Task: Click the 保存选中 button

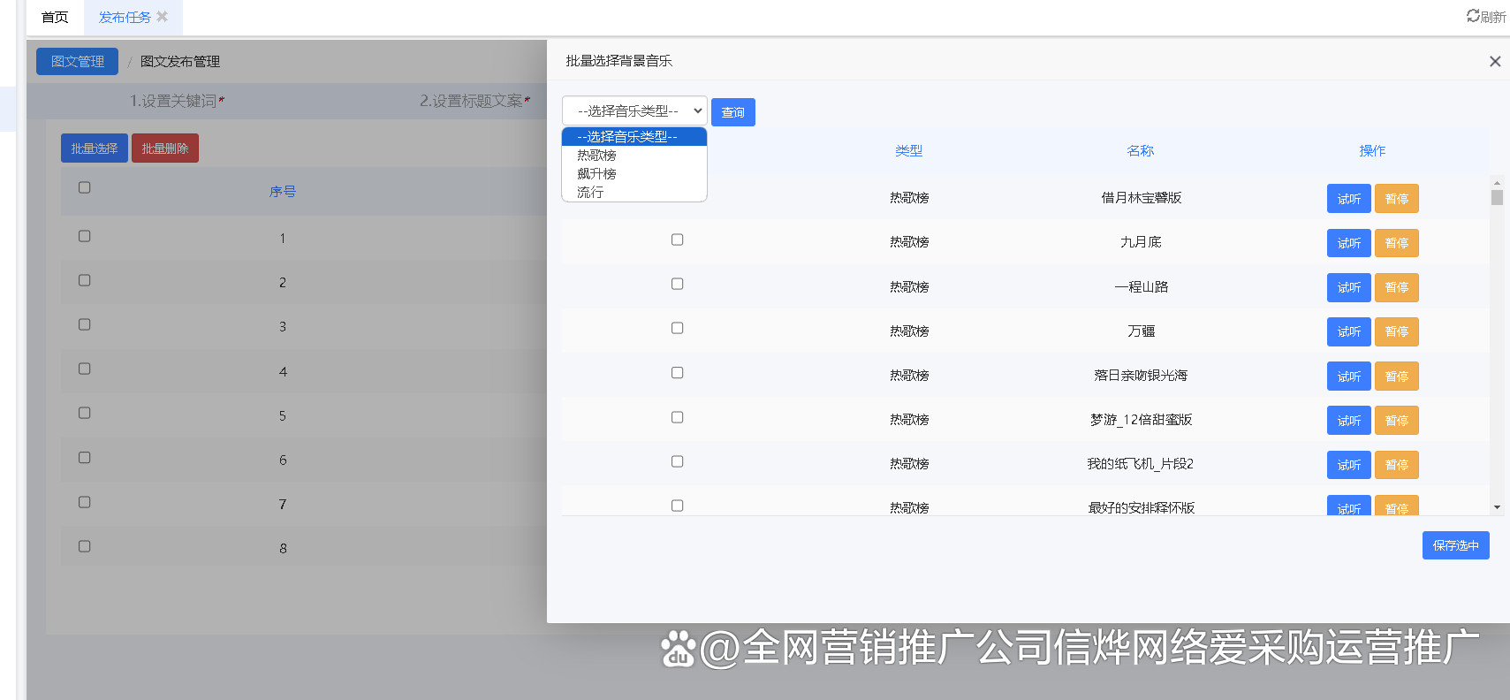Action: tap(1455, 545)
